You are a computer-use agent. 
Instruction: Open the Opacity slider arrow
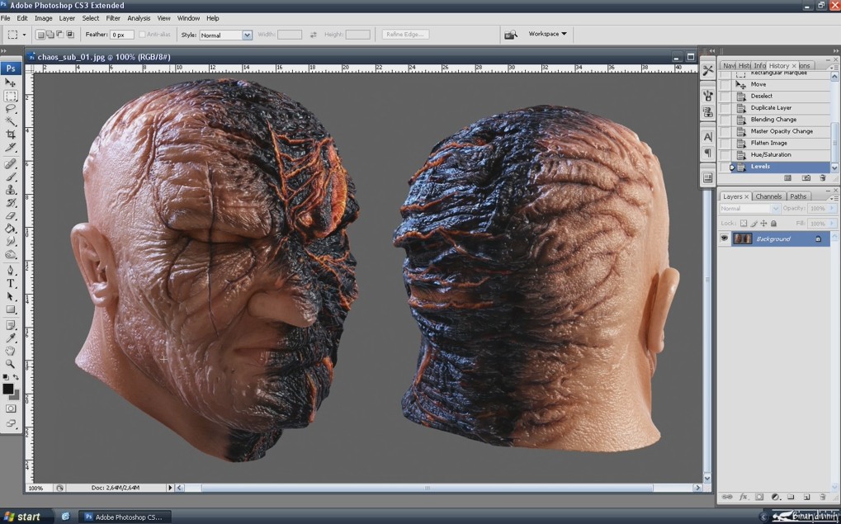click(833, 208)
